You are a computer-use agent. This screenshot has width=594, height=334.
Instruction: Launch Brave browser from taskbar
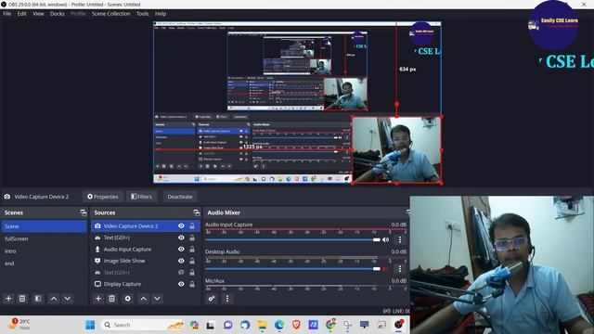tap(296, 325)
